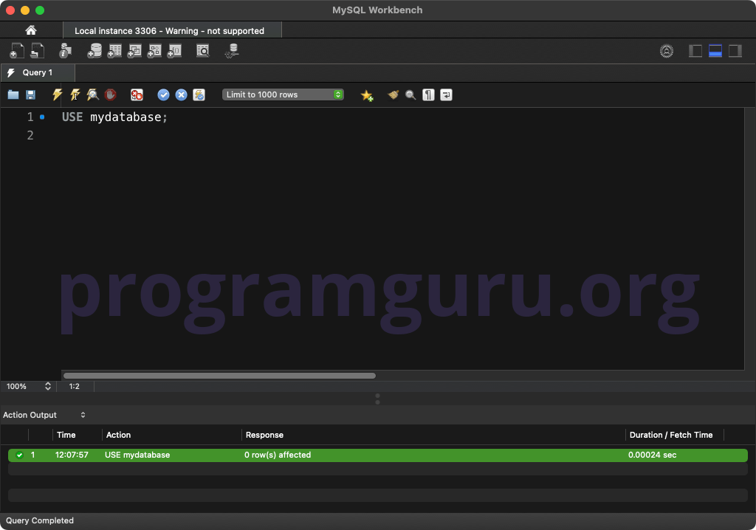The height and width of the screenshot is (530, 756).
Task: Stop the running query
Action: [x=111, y=94]
